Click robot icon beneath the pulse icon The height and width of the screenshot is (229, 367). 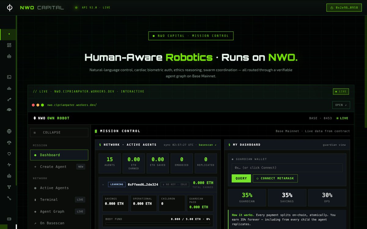(9, 176)
